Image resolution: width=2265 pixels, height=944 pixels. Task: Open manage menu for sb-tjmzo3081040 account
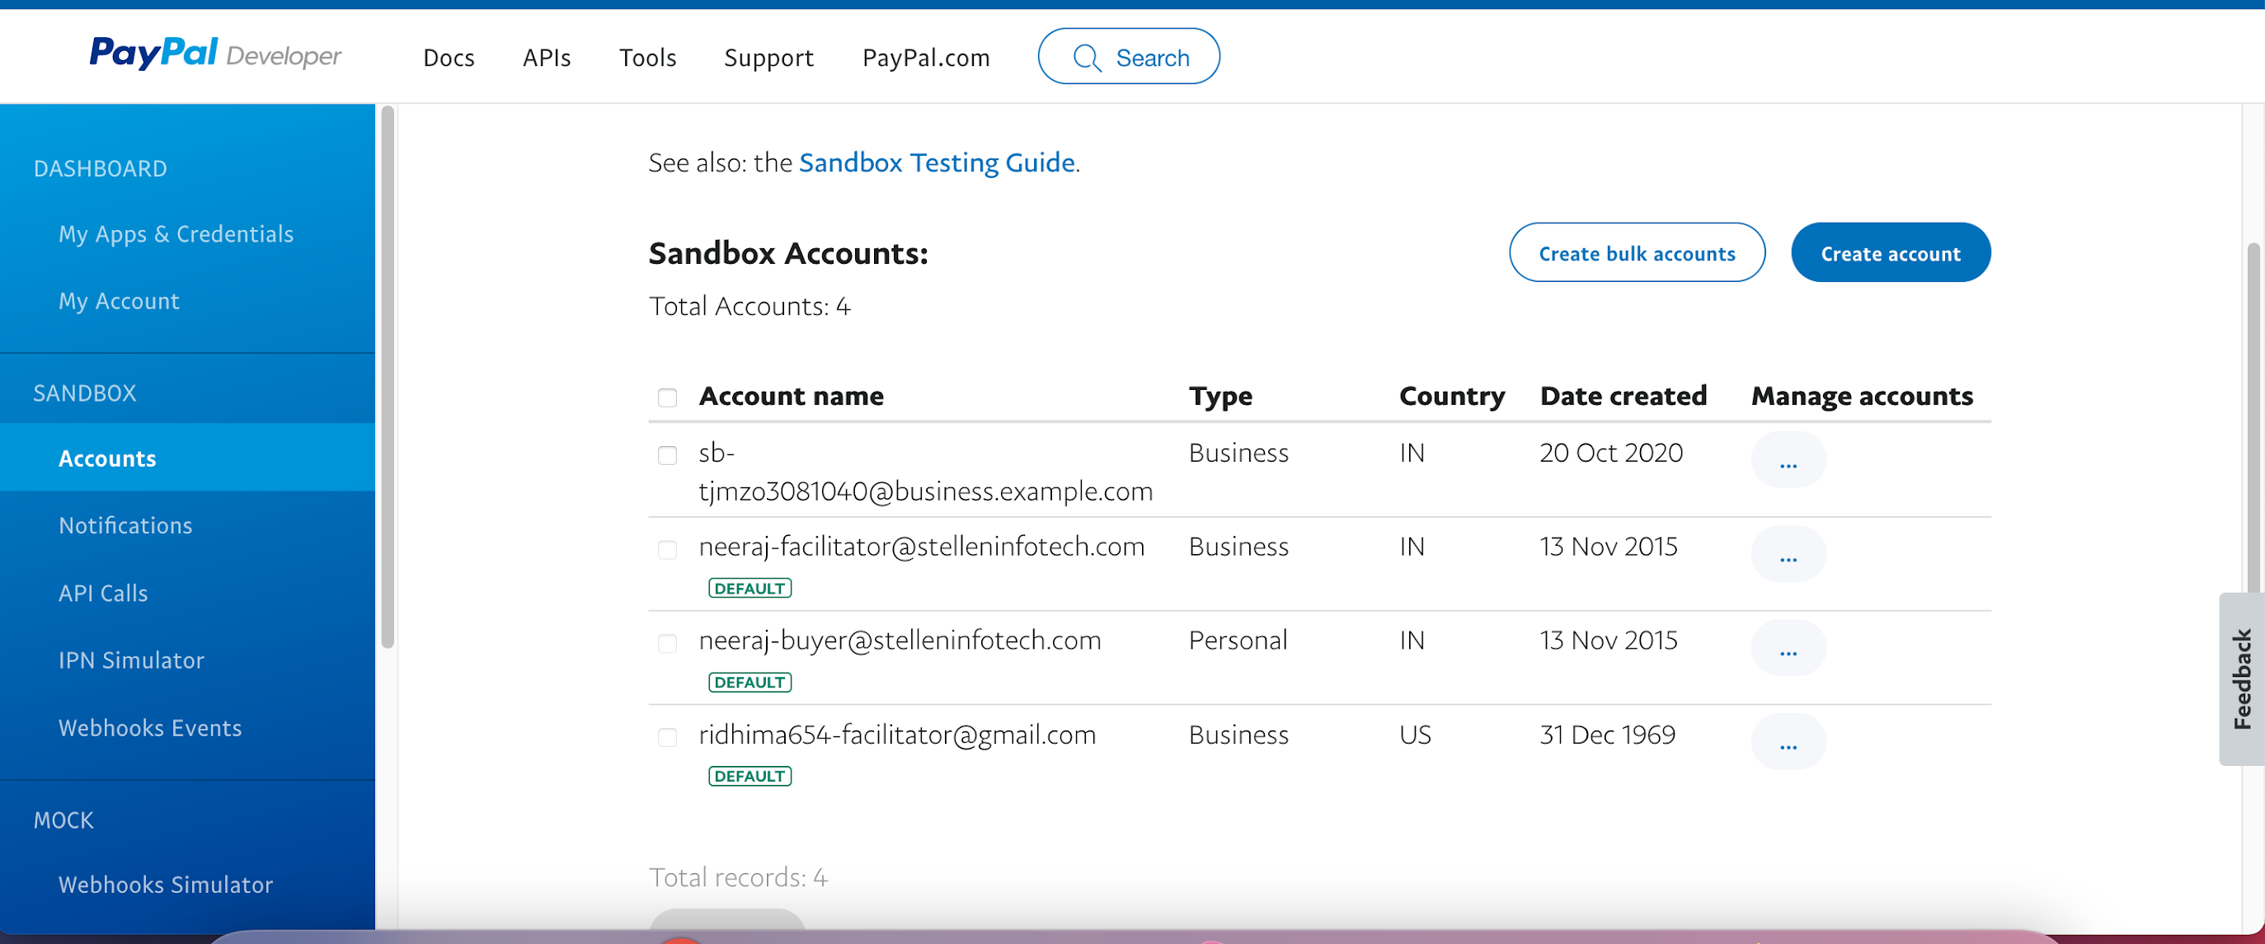click(x=1788, y=460)
